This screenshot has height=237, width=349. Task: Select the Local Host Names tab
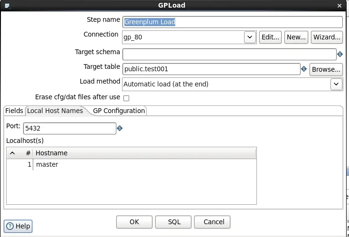pyautogui.click(x=55, y=111)
